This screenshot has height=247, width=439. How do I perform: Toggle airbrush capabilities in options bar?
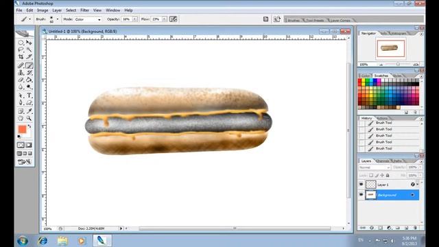(x=174, y=19)
